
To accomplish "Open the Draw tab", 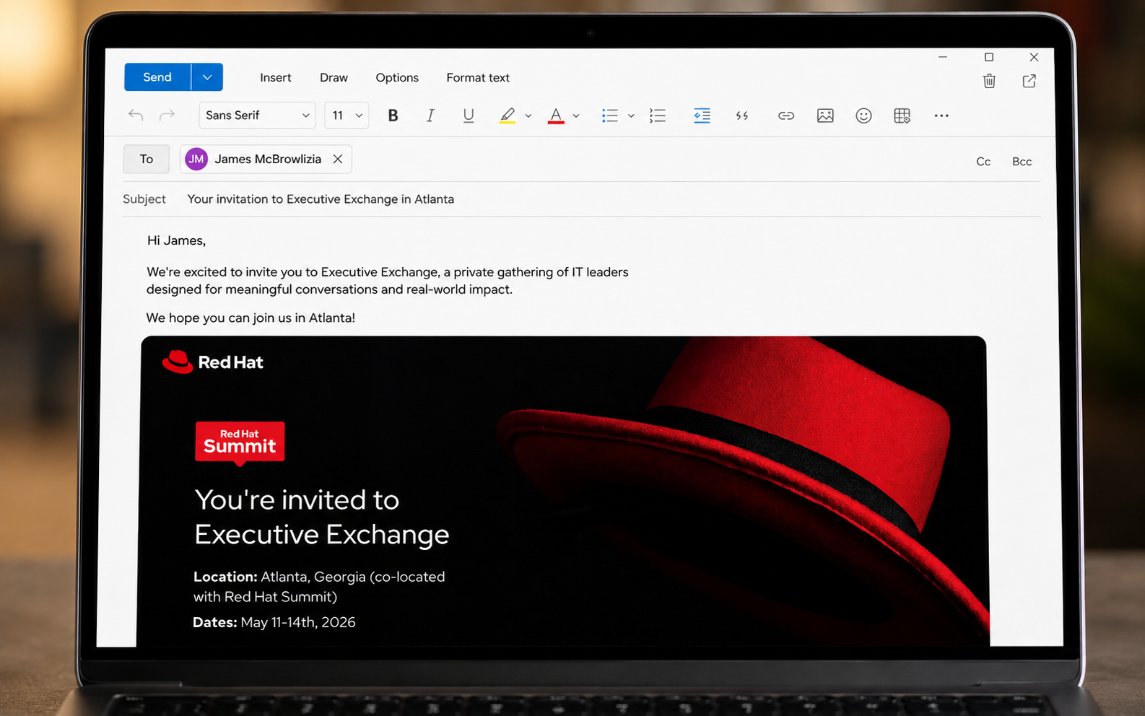I will (x=334, y=77).
